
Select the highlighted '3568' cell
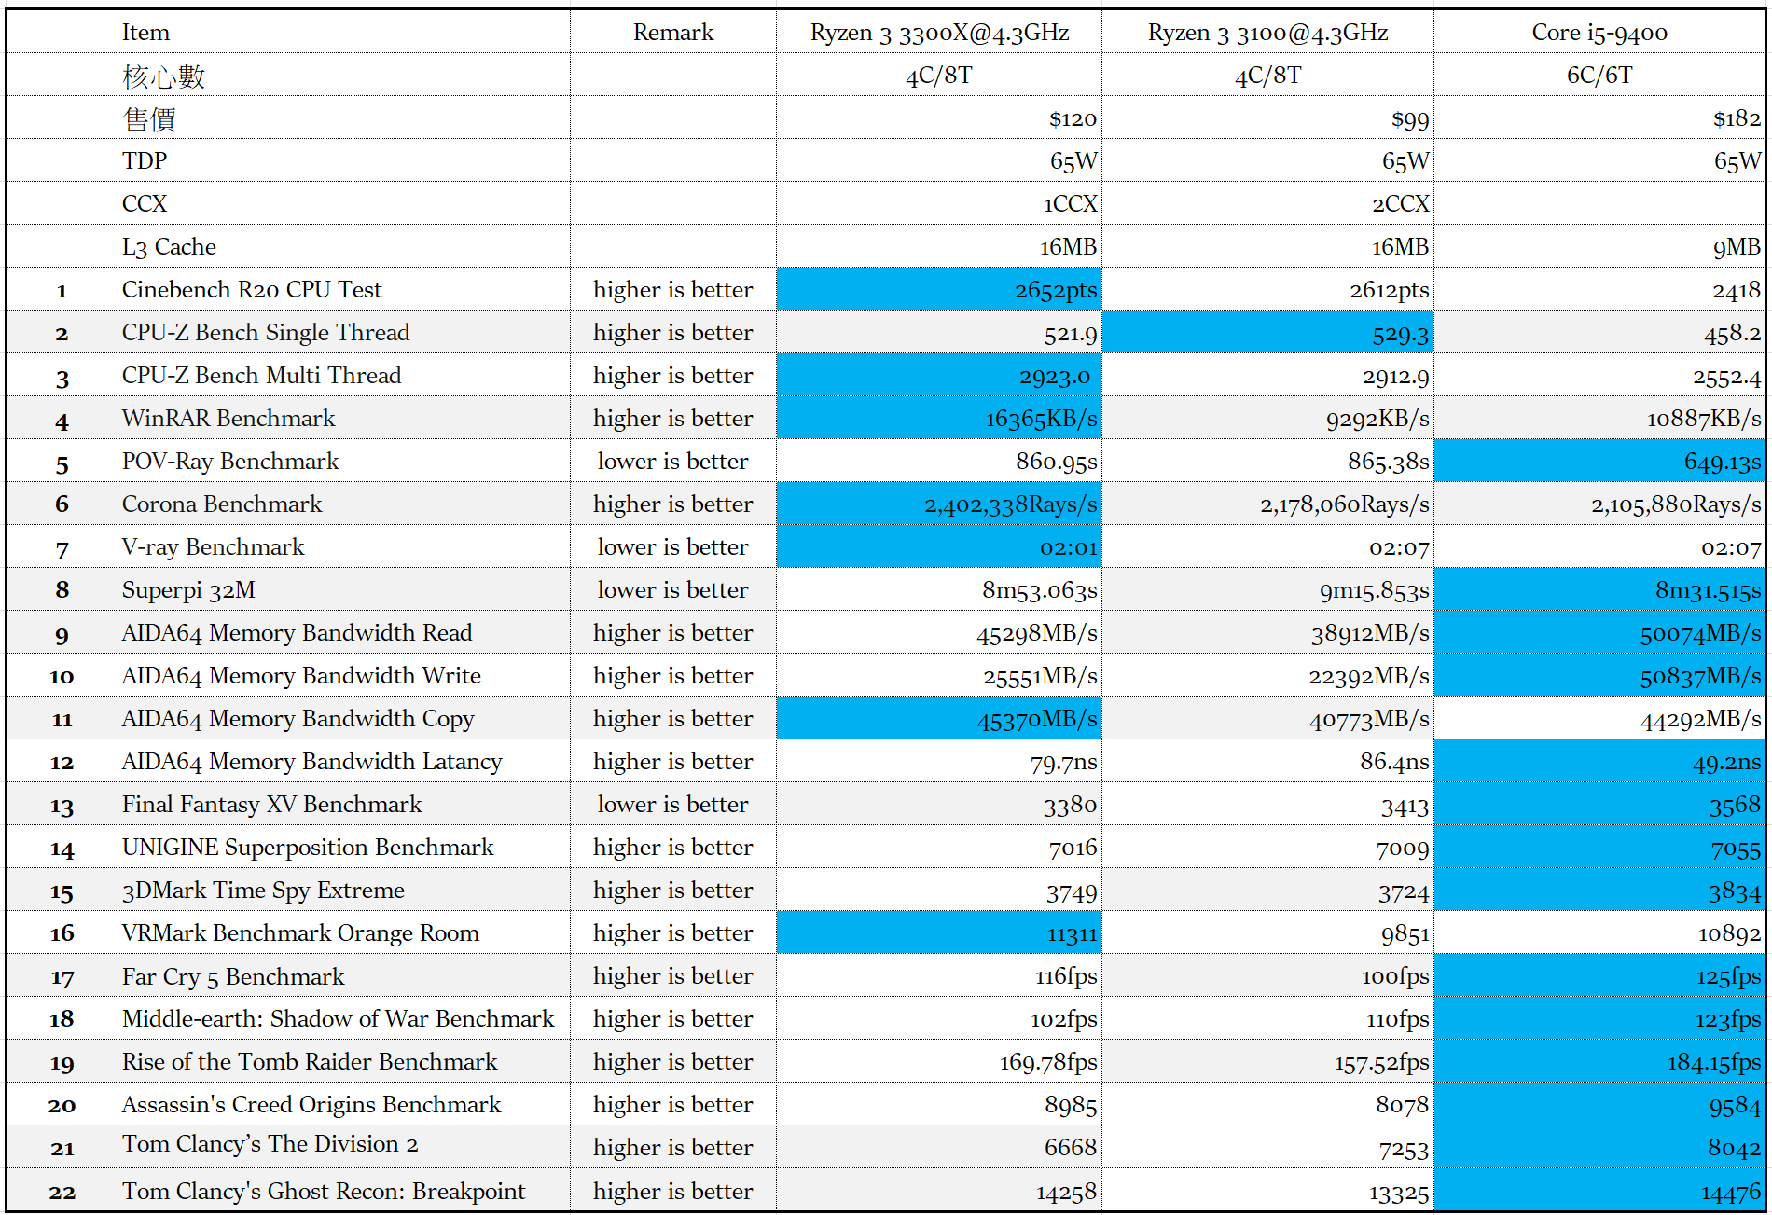(x=1599, y=804)
